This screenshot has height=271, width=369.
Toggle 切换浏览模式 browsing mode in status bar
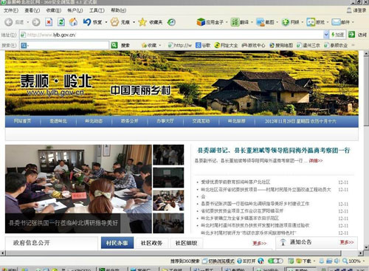click(218, 261)
